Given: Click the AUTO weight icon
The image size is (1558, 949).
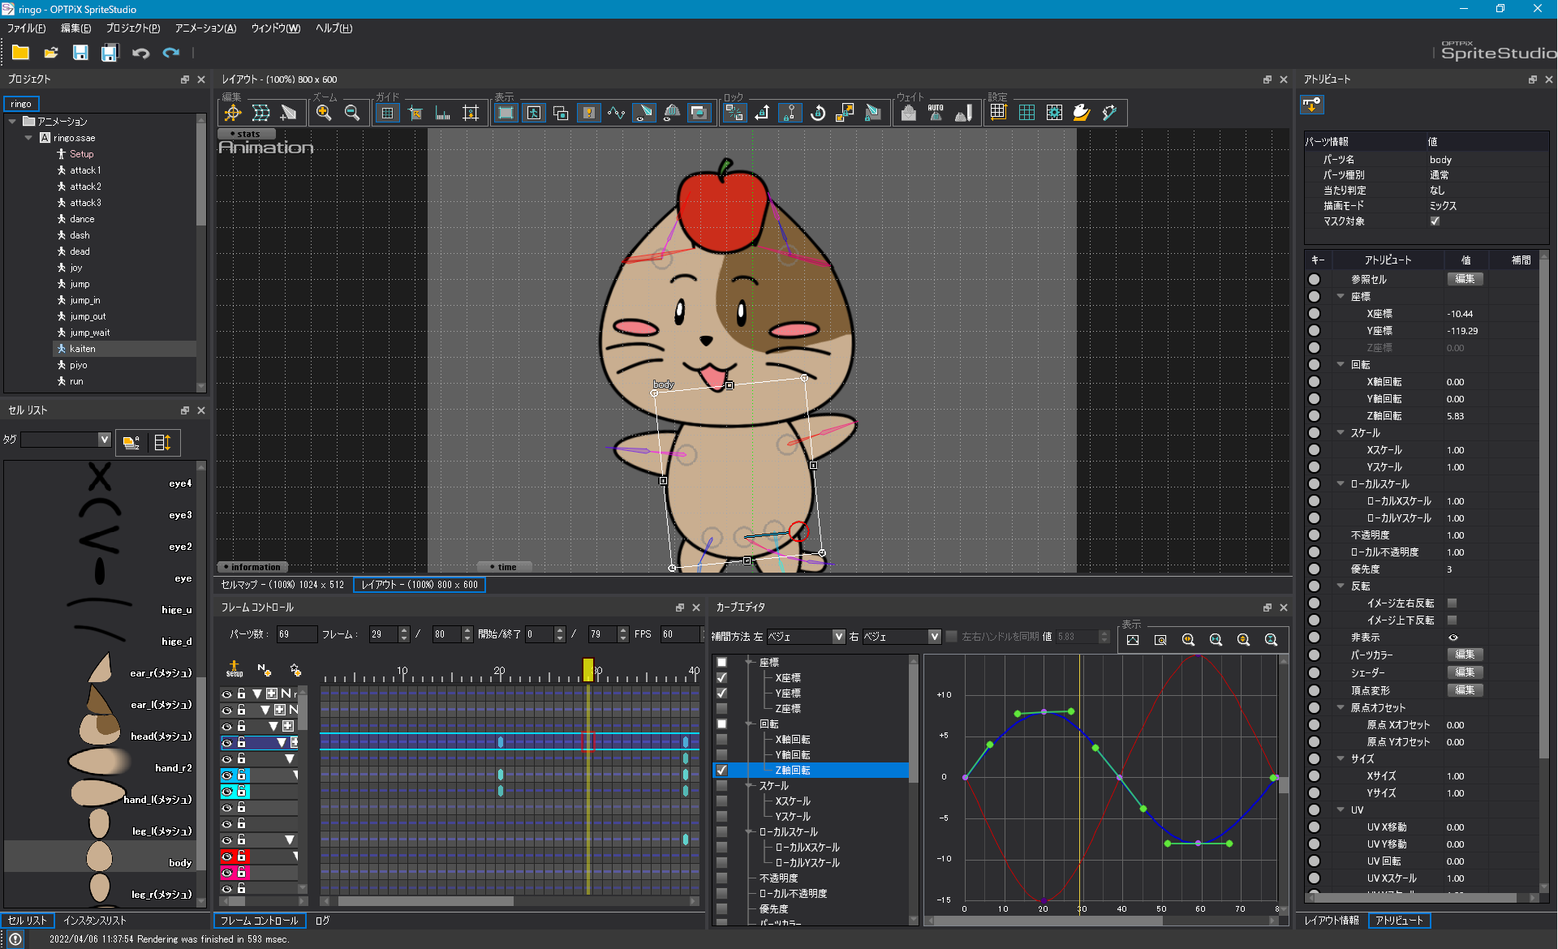Looking at the screenshot, I should [936, 113].
